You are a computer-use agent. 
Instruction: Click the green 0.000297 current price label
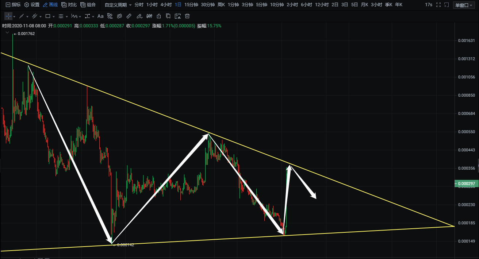(465, 183)
